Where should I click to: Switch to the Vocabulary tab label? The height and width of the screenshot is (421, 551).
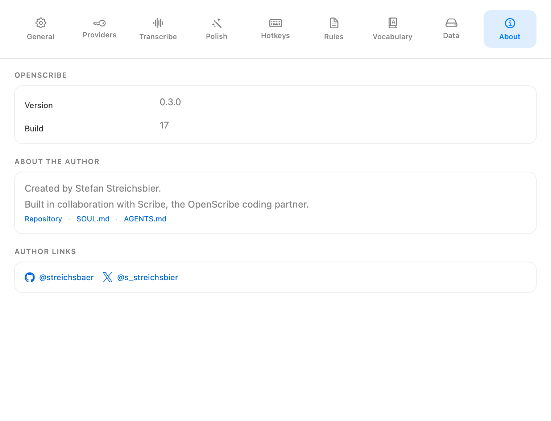click(x=393, y=37)
